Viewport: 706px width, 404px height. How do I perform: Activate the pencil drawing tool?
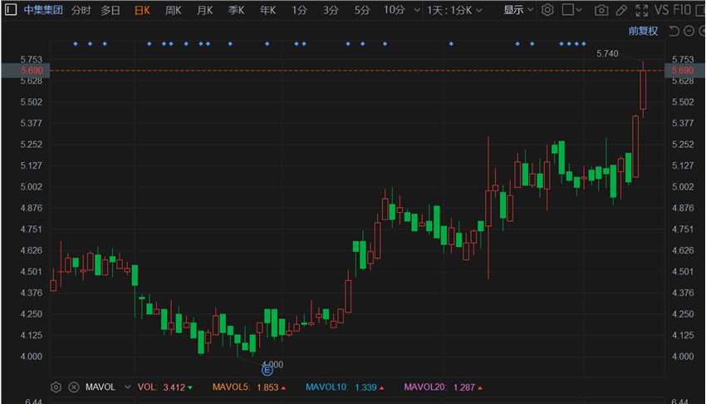coord(621,10)
